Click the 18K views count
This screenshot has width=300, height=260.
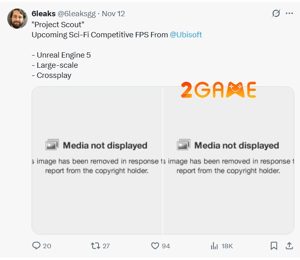point(227,246)
